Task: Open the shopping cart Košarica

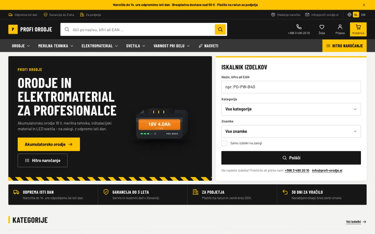Action: [358, 29]
